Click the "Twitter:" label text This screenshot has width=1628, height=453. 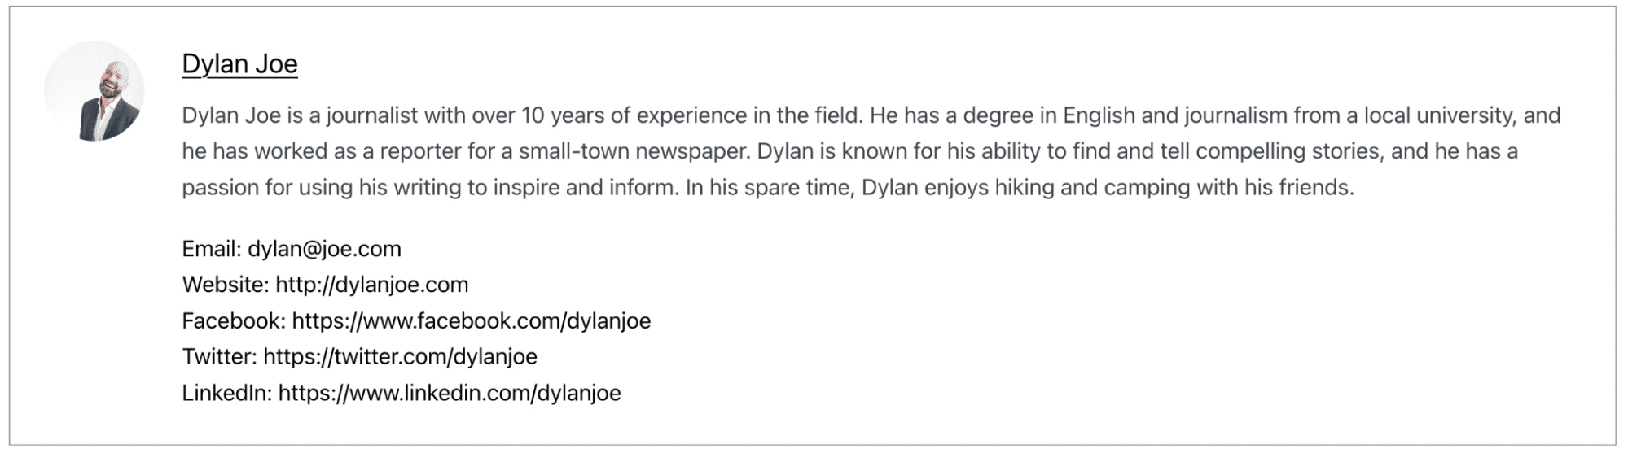point(219,357)
